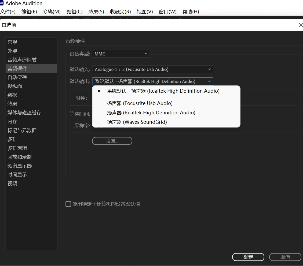Open the 文件(F) menu

[x=8, y=12]
